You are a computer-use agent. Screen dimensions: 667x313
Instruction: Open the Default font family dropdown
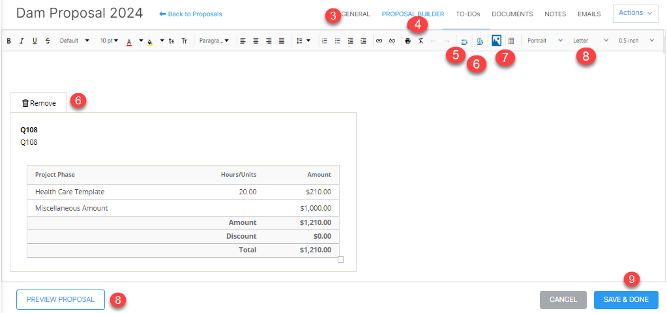coord(74,41)
